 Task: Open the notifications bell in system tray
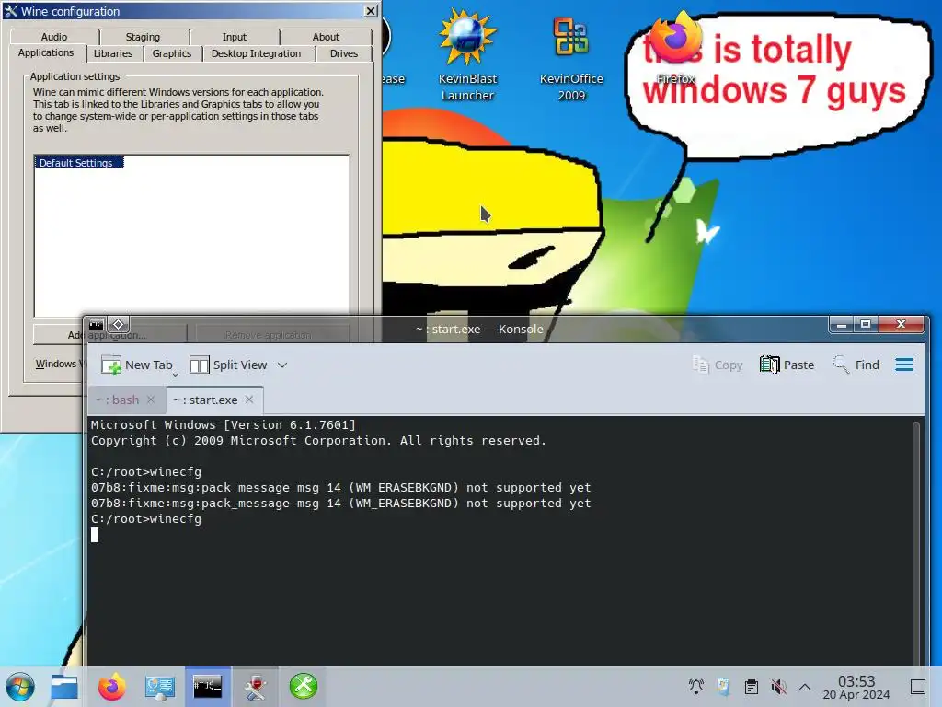[696, 687]
